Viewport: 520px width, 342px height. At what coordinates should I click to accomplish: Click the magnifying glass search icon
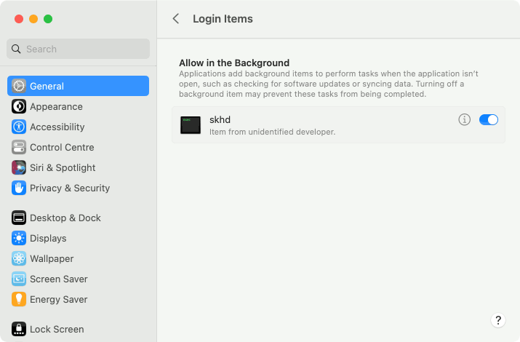(x=16, y=49)
